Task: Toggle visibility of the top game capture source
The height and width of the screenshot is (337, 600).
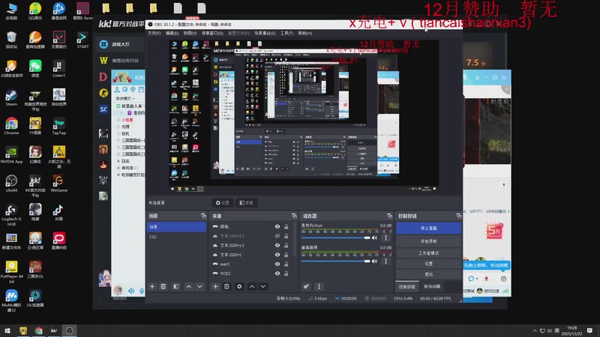Action: [x=277, y=227]
